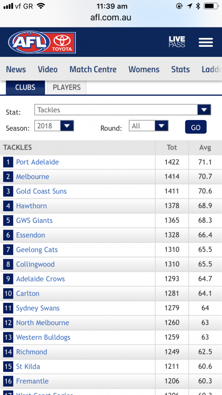Open the Gold Coast Suns link

pyautogui.click(x=41, y=191)
